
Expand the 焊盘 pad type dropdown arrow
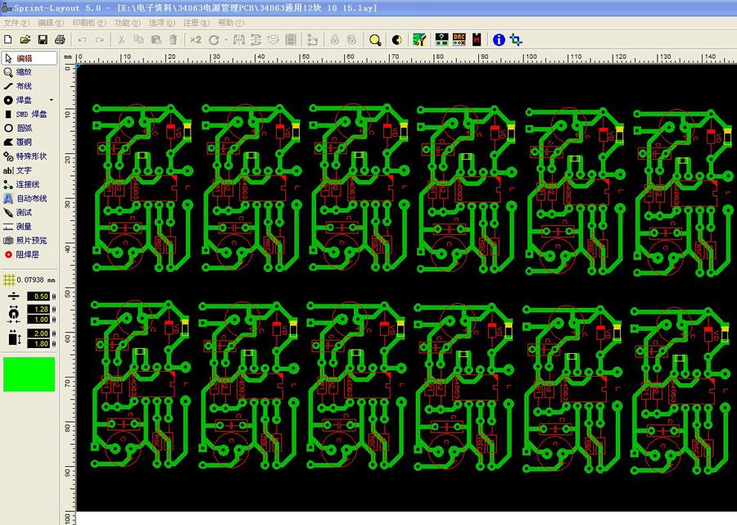coord(52,100)
